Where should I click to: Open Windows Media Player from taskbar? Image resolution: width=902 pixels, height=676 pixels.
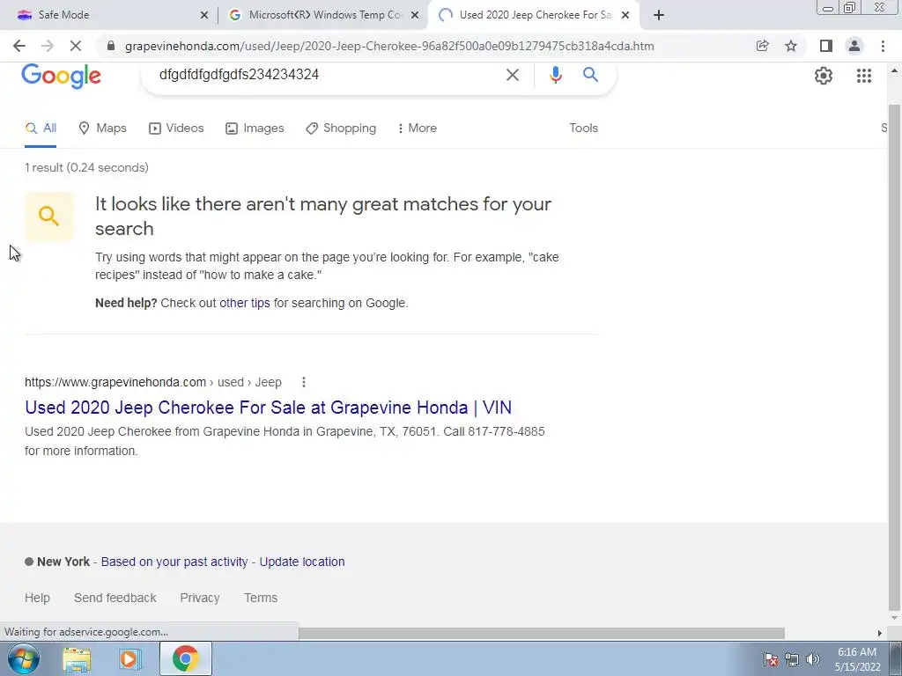coord(130,659)
